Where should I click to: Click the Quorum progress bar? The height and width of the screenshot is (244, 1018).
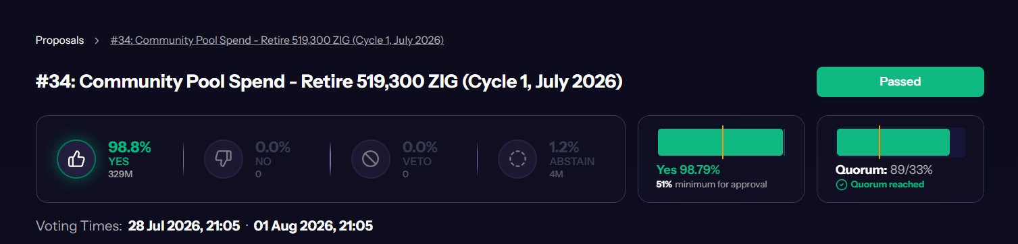pos(900,142)
